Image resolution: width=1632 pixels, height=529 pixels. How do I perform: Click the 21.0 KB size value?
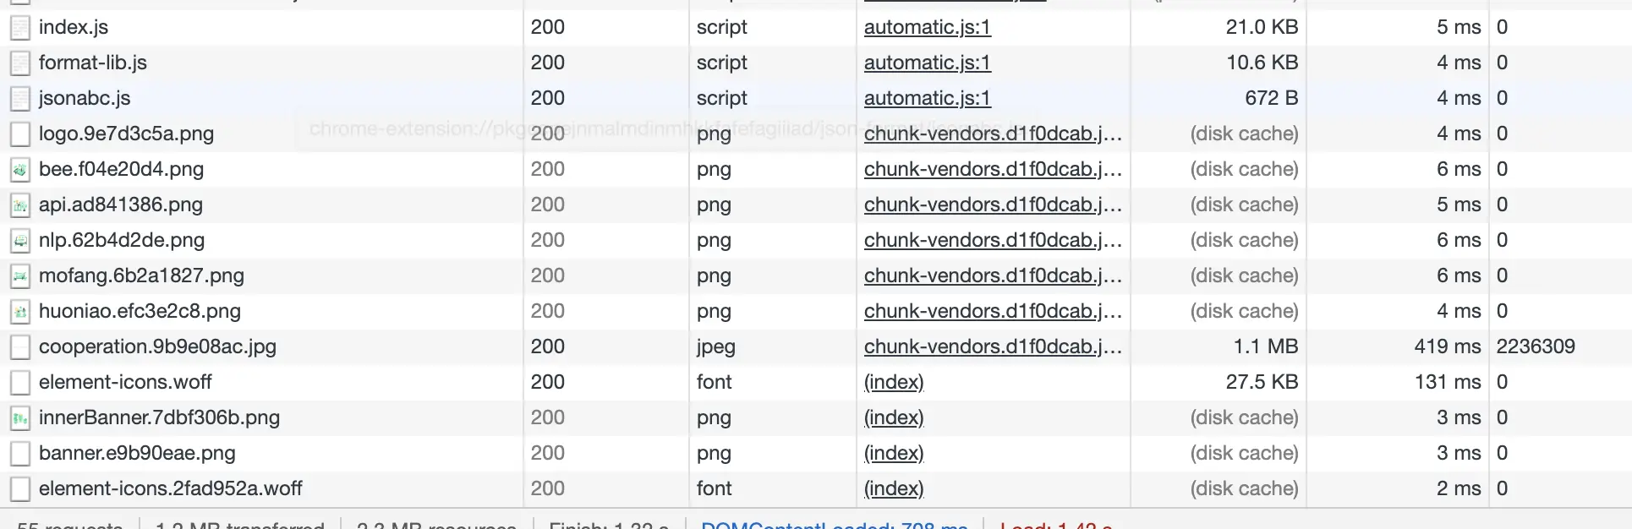(1262, 27)
